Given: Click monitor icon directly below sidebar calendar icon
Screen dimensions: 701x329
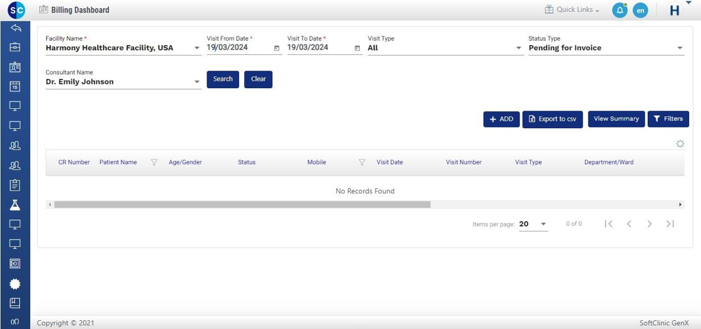Looking at the screenshot, I should point(15,106).
